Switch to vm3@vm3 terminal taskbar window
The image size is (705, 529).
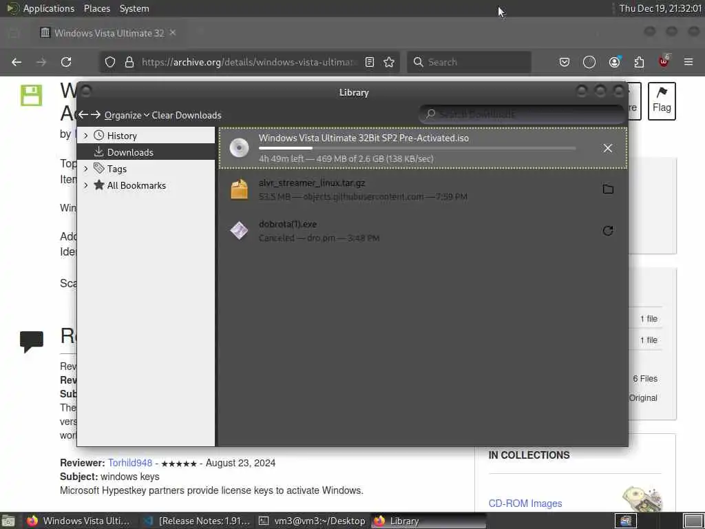(x=312, y=521)
